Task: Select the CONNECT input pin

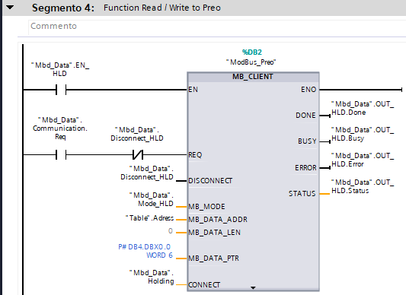Action: [x=204, y=285]
